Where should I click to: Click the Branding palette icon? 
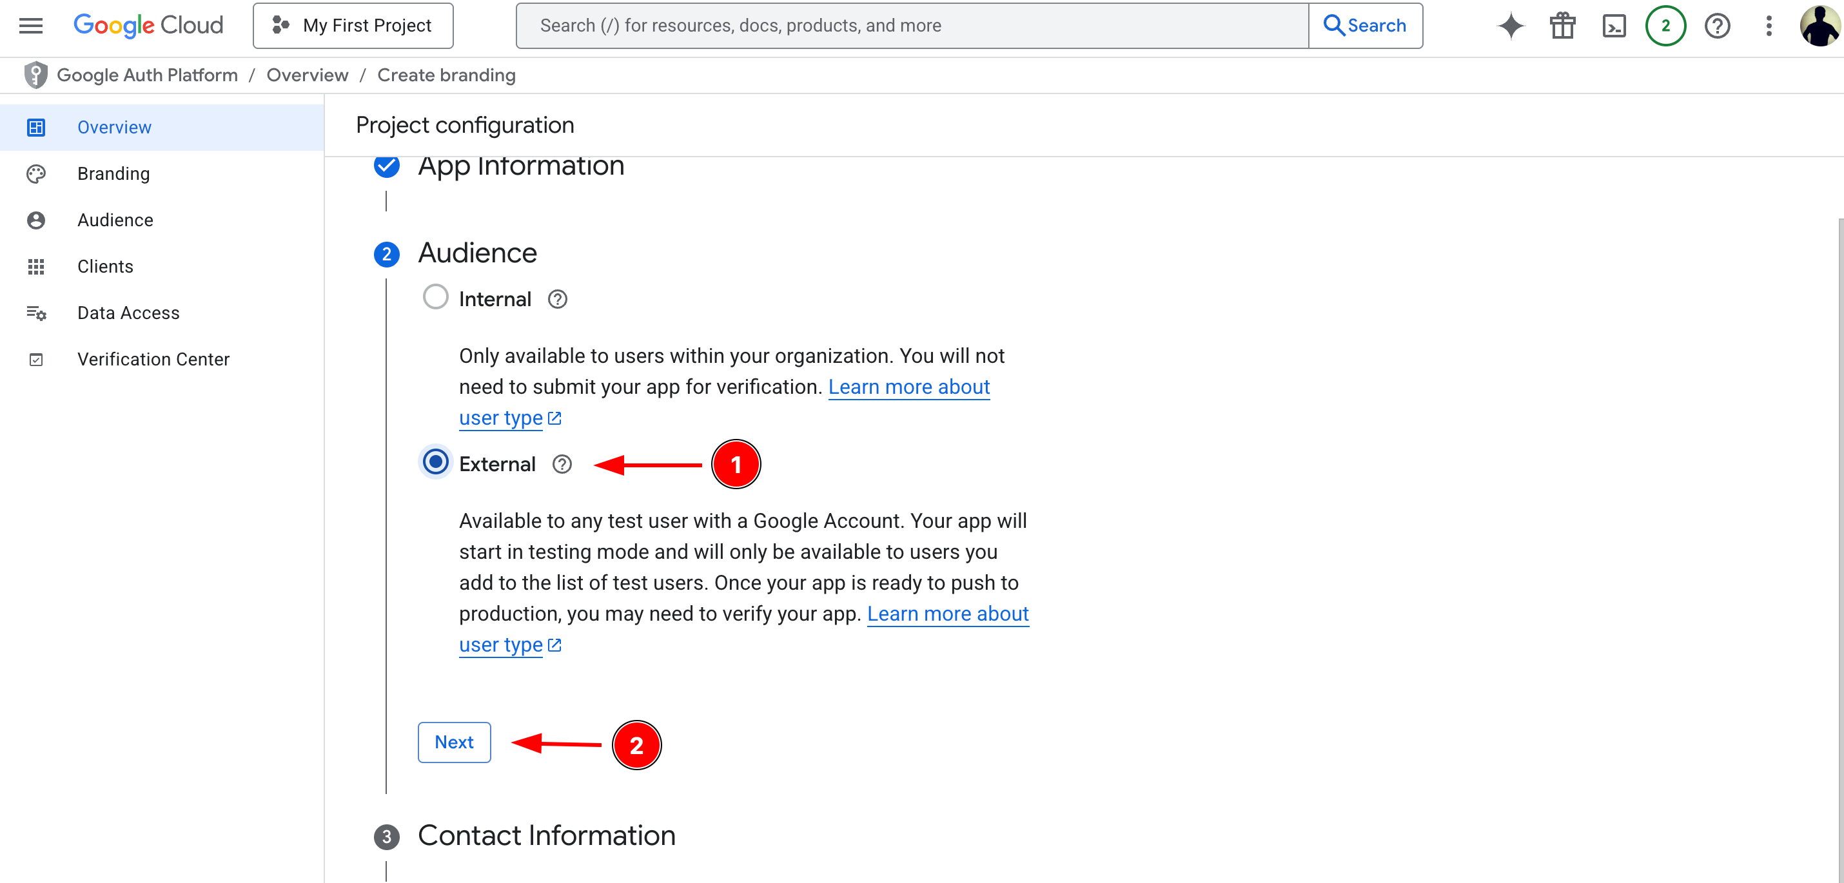pyautogui.click(x=36, y=174)
